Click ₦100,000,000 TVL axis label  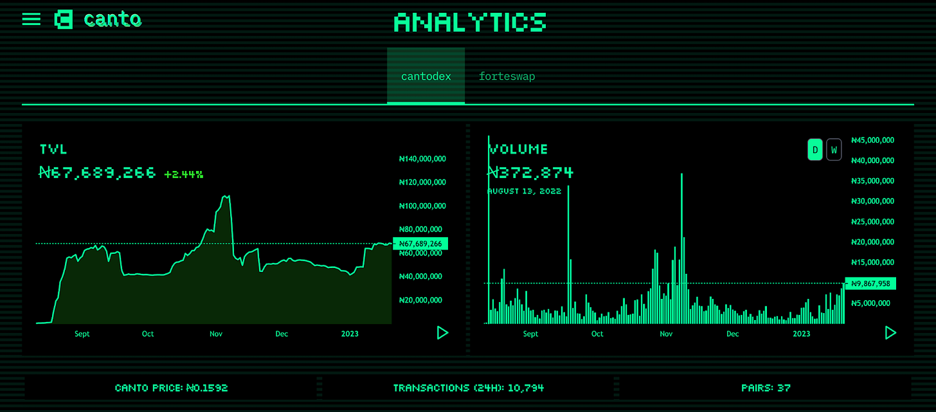click(422, 206)
